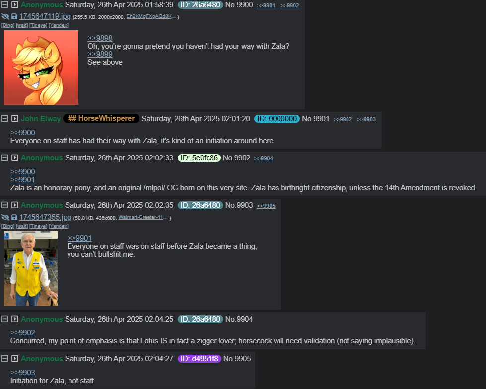The height and width of the screenshot is (389, 486).
Task: Hide post No.9905 using minus icon
Action: tap(4, 359)
